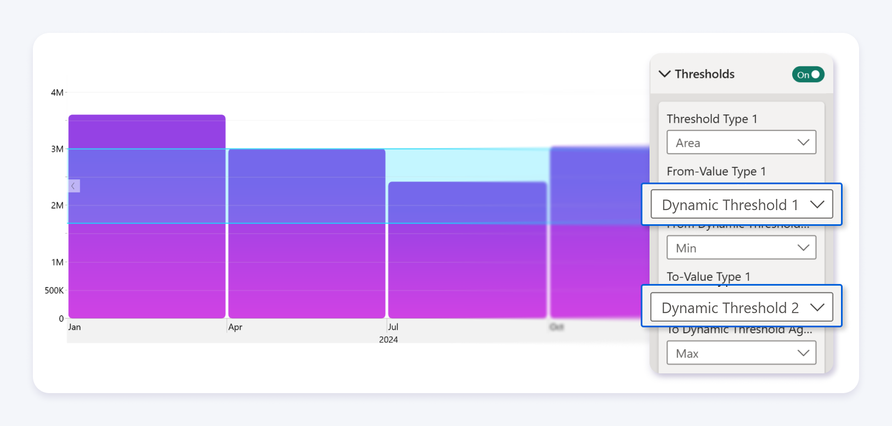Viewport: 892px width, 426px height.
Task: Click the left arrow on chart edge
Action: pos(74,186)
